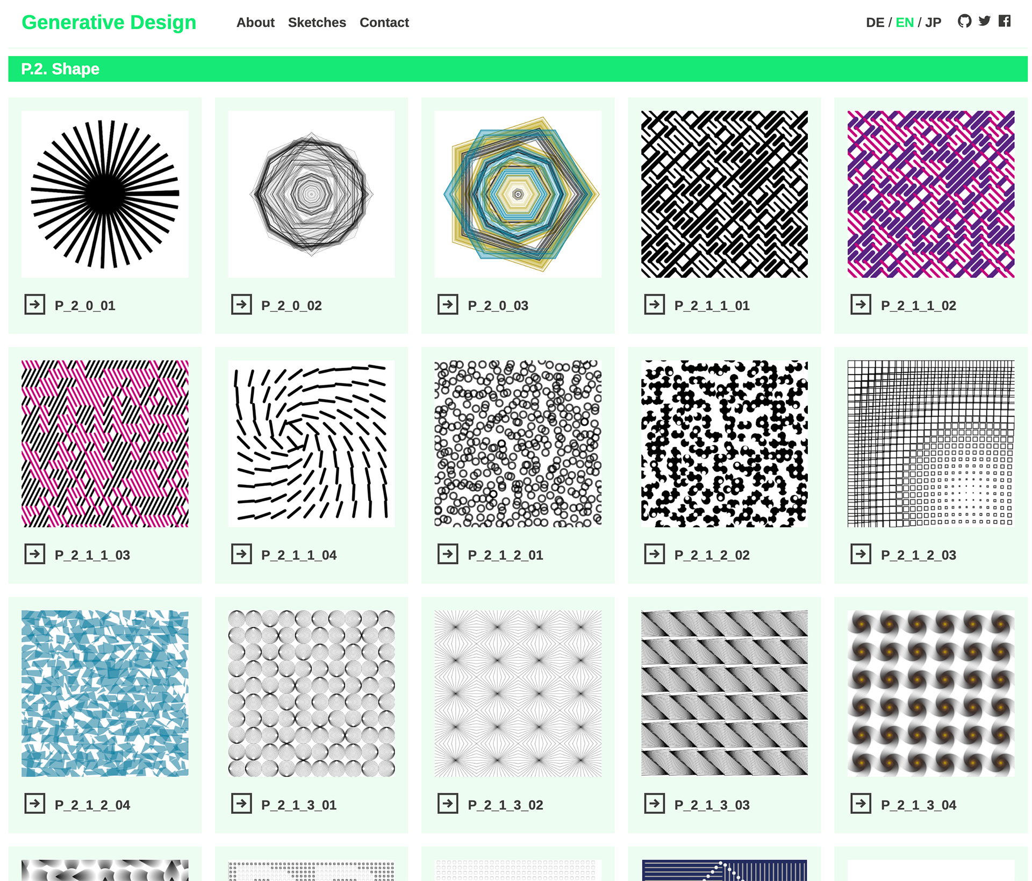The width and height of the screenshot is (1032, 881).
Task: Click arrow icon beside P_2_1_3_01
Action: pos(241,804)
